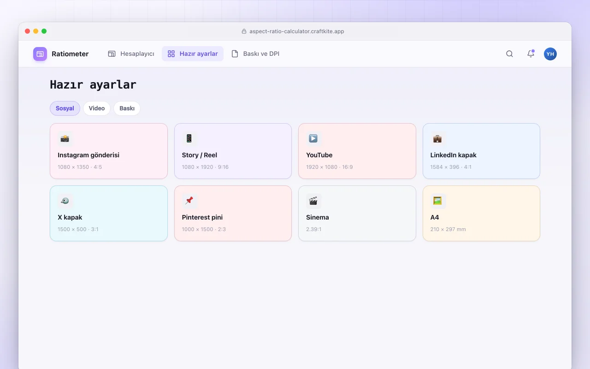Click the bird icon on X kapak
The height and width of the screenshot is (369, 590).
[65, 201]
